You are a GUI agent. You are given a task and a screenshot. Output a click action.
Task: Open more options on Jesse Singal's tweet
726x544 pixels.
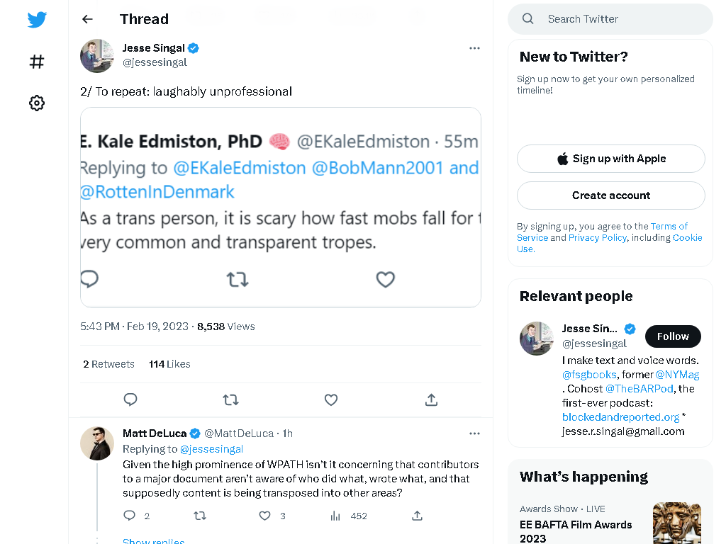[474, 48]
